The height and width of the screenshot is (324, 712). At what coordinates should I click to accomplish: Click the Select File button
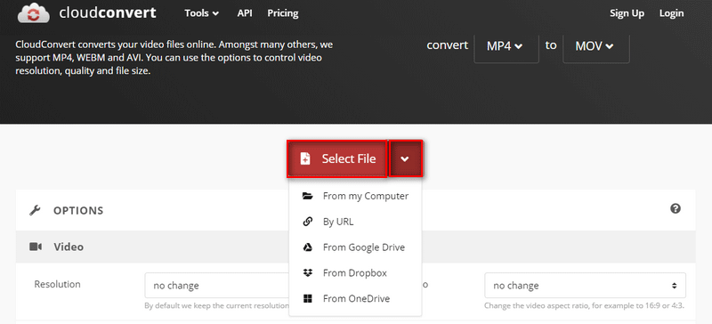tap(337, 158)
